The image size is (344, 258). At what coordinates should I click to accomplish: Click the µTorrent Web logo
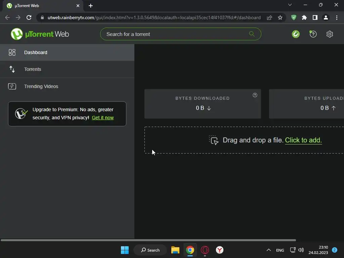tap(40, 34)
